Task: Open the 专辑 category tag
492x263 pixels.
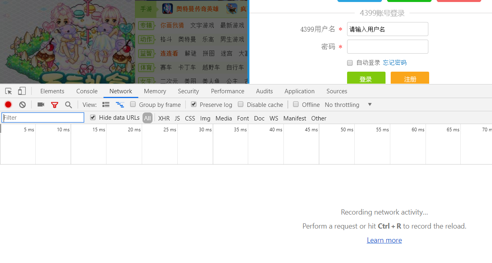Action: (146, 26)
